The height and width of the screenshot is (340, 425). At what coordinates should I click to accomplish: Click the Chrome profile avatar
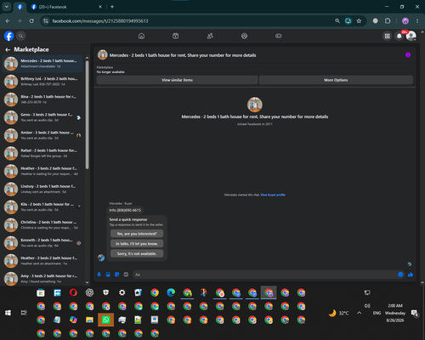point(405,21)
